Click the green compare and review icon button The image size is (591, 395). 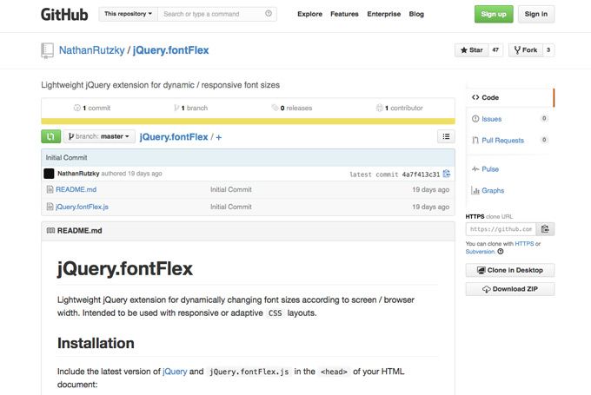[50, 136]
